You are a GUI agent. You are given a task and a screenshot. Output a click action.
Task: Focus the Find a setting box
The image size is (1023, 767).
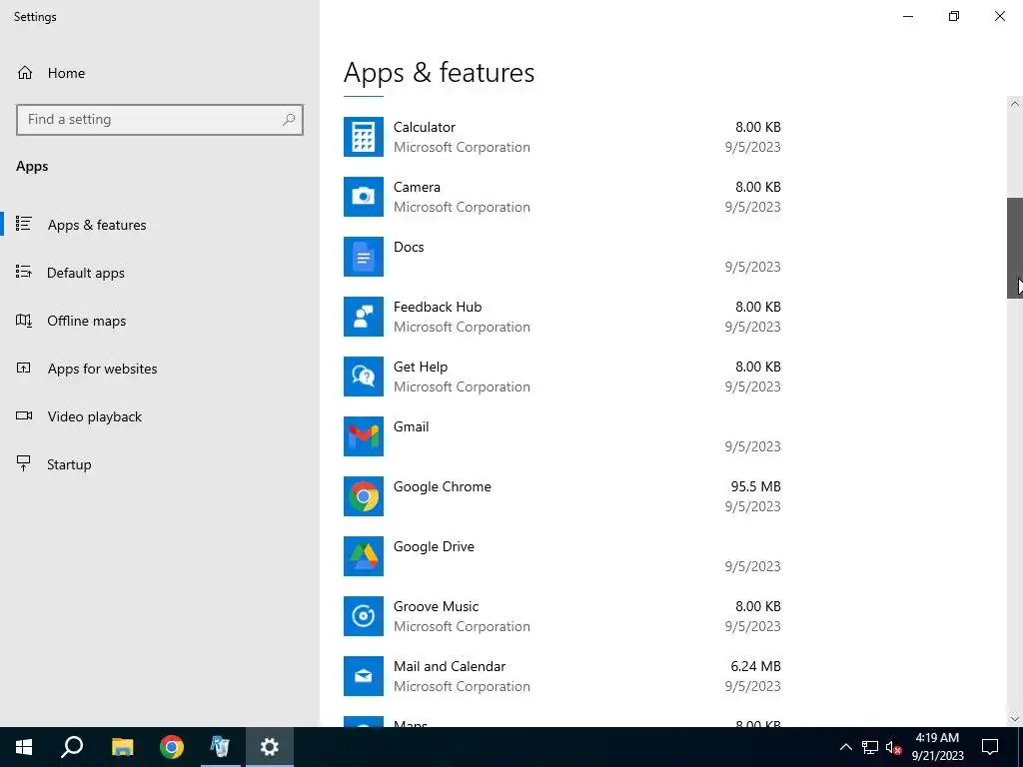click(x=160, y=120)
